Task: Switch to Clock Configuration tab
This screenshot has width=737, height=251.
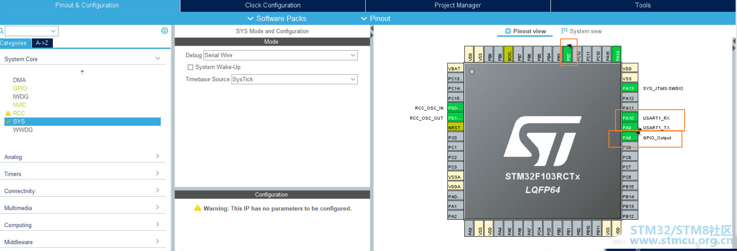Action: point(273,6)
